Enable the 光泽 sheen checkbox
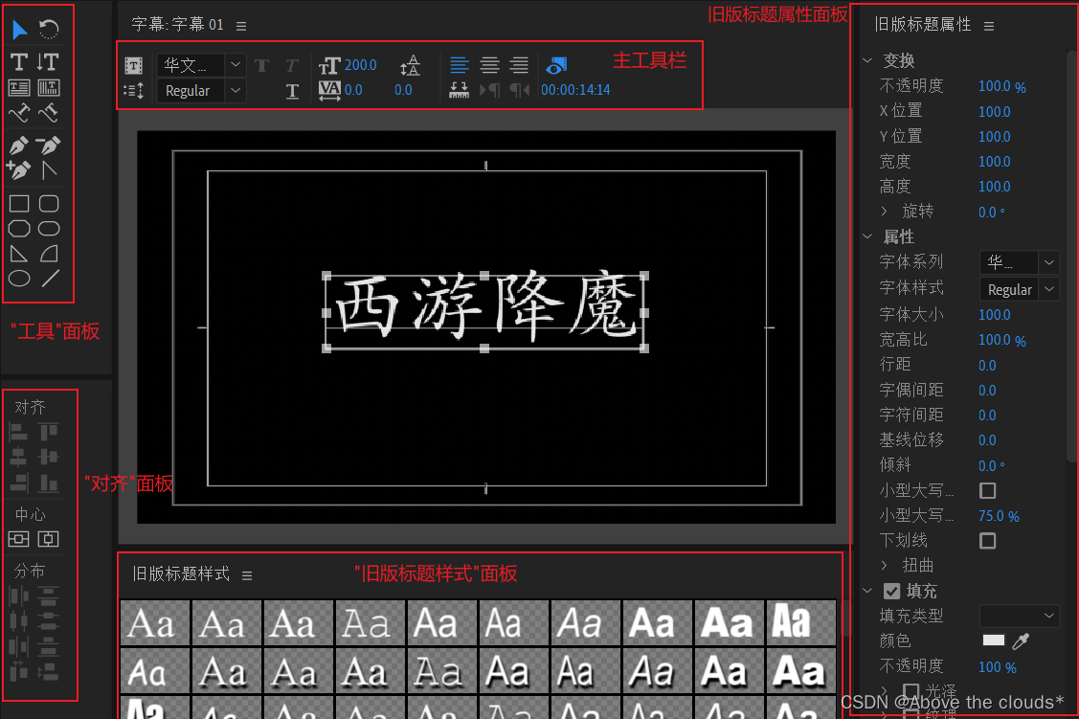Image resolution: width=1079 pixels, height=719 pixels. tap(911, 691)
